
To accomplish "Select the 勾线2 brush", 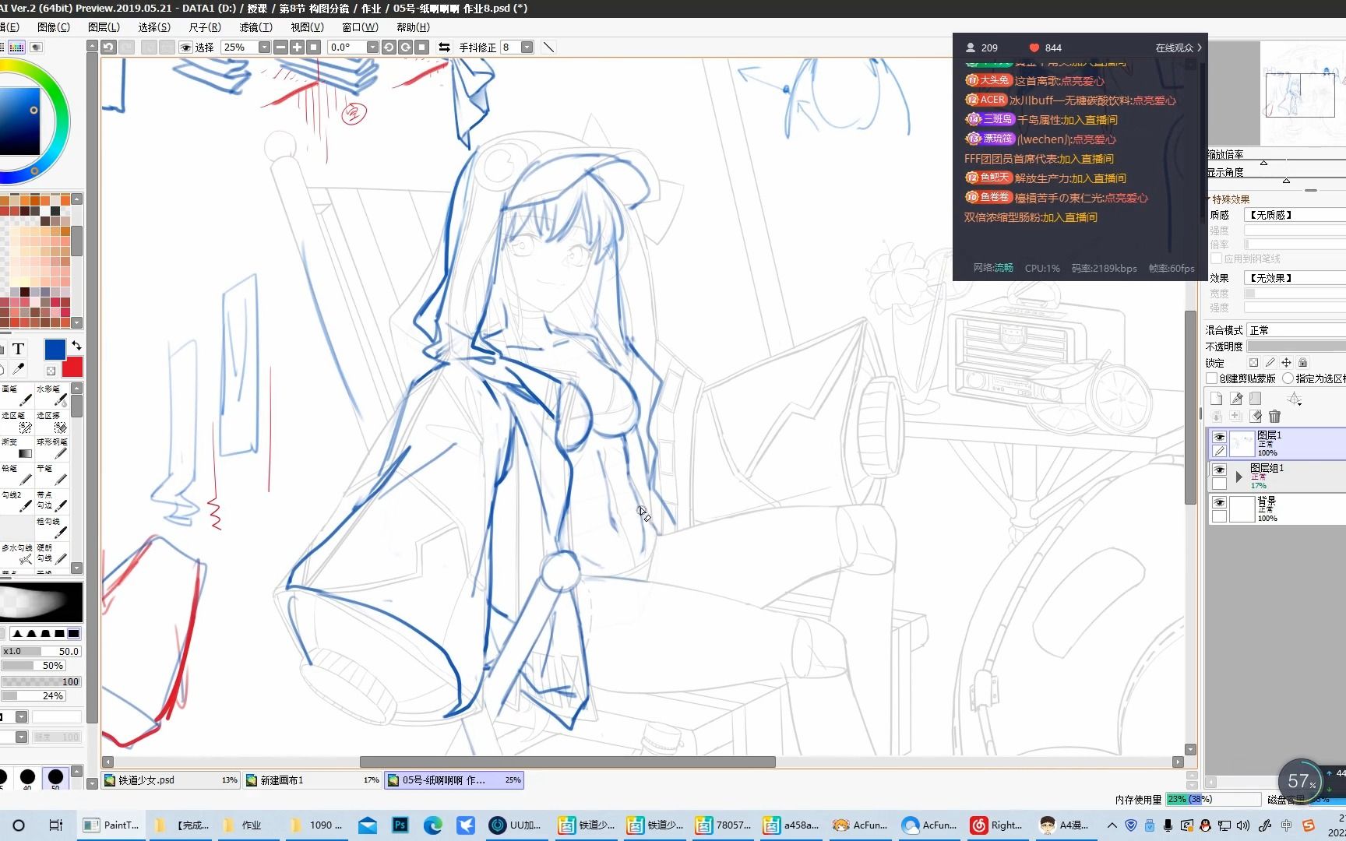I will tap(17, 501).
